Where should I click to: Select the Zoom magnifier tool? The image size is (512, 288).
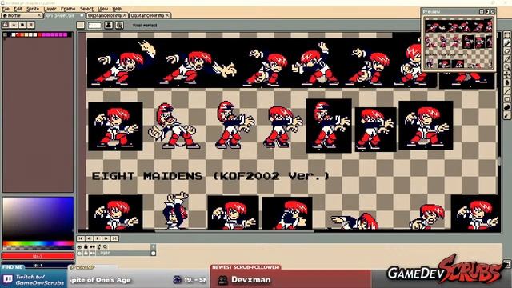506,67
